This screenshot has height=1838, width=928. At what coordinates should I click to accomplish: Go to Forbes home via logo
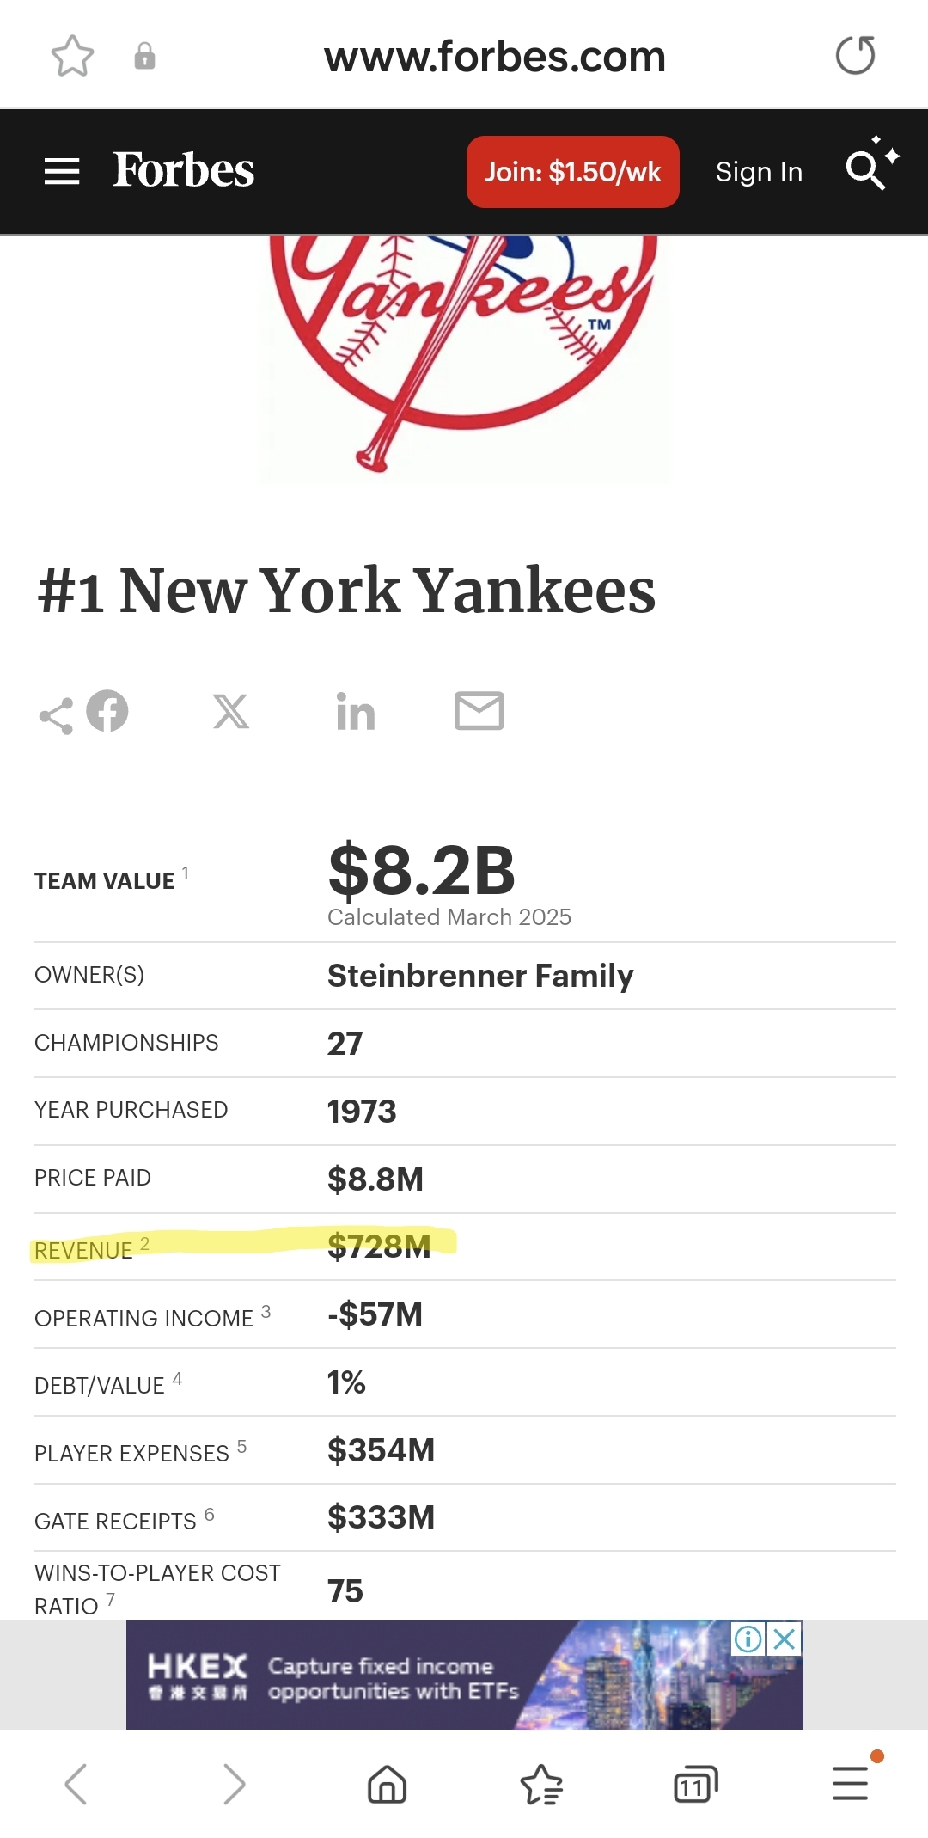click(x=183, y=170)
